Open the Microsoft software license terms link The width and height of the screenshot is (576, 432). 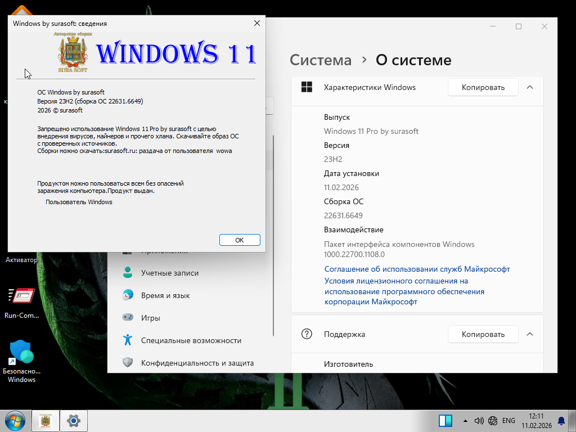click(404, 291)
